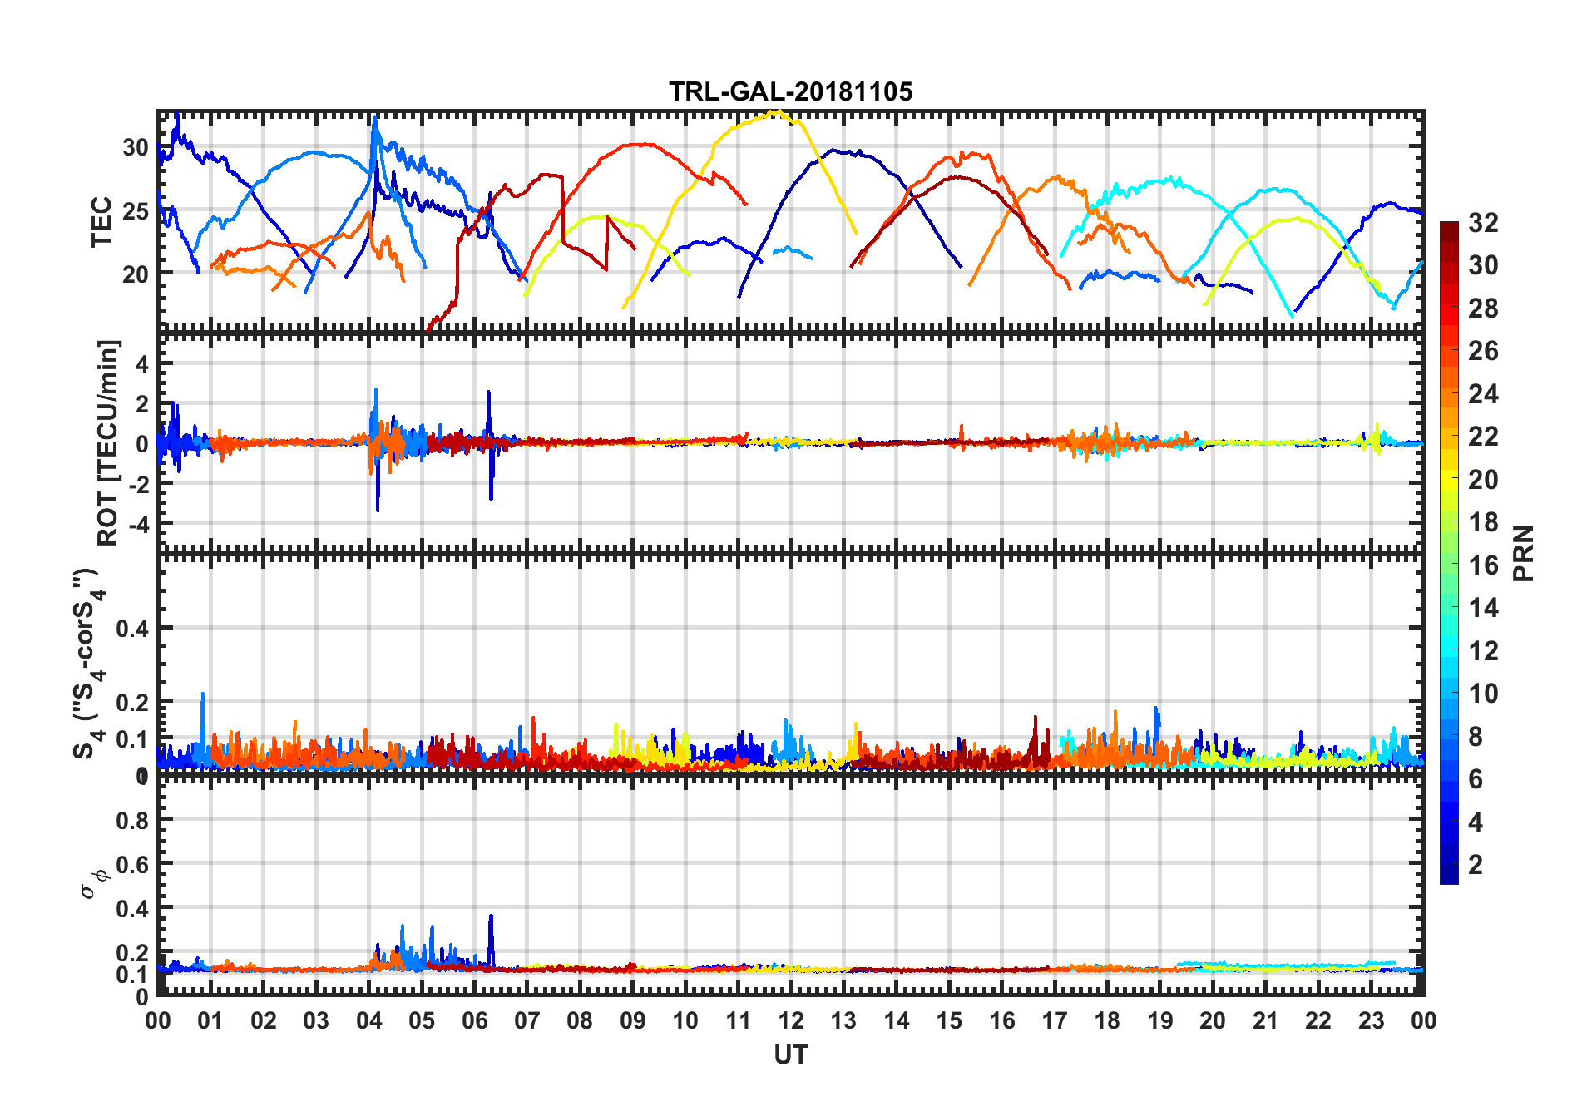Screen dimensions: 1582x1106
Task: Click PRN colorbar tick "2"
Action: click(x=1476, y=865)
